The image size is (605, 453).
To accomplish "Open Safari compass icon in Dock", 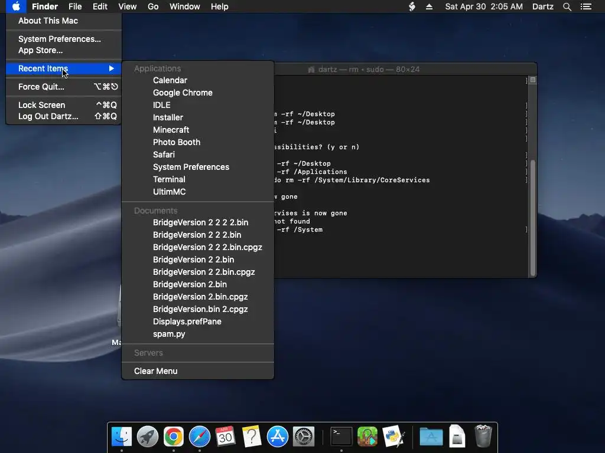I will point(200,436).
